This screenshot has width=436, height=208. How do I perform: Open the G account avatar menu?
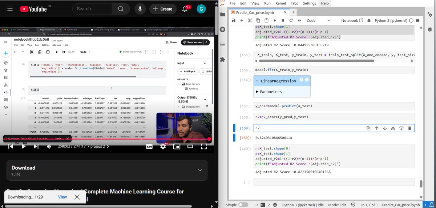201,9
